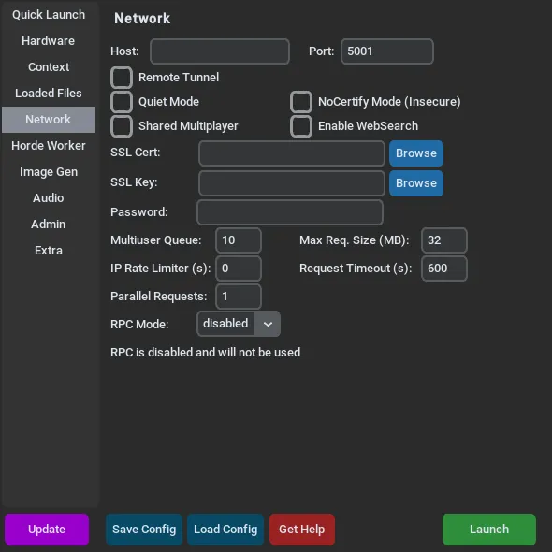Image resolution: width=552 pixels, height=552 pixels.
Task: Click the SSL Cert path field
Action: (x=292, y=153)
